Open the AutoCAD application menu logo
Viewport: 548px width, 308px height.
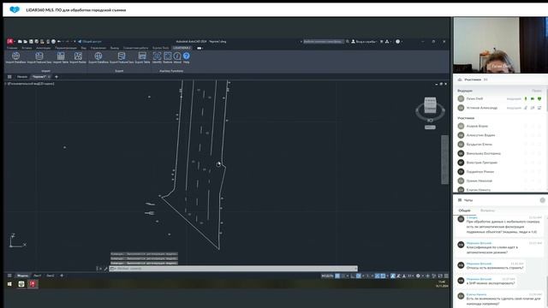click(x=9, y=42)
